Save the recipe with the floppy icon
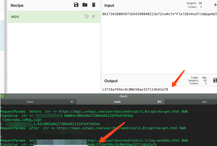Screen dimensions: 217x146 coord(76,5)
